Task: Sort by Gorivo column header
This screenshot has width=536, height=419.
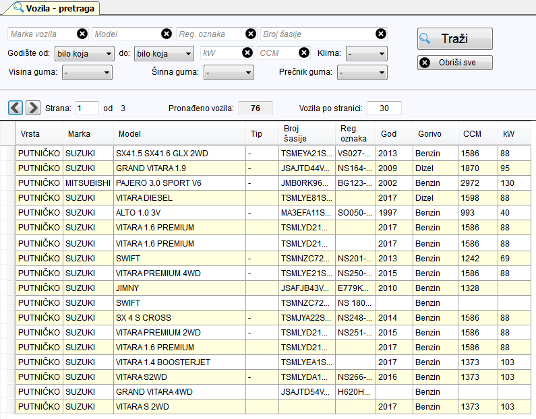Action: tap(435, 133)
